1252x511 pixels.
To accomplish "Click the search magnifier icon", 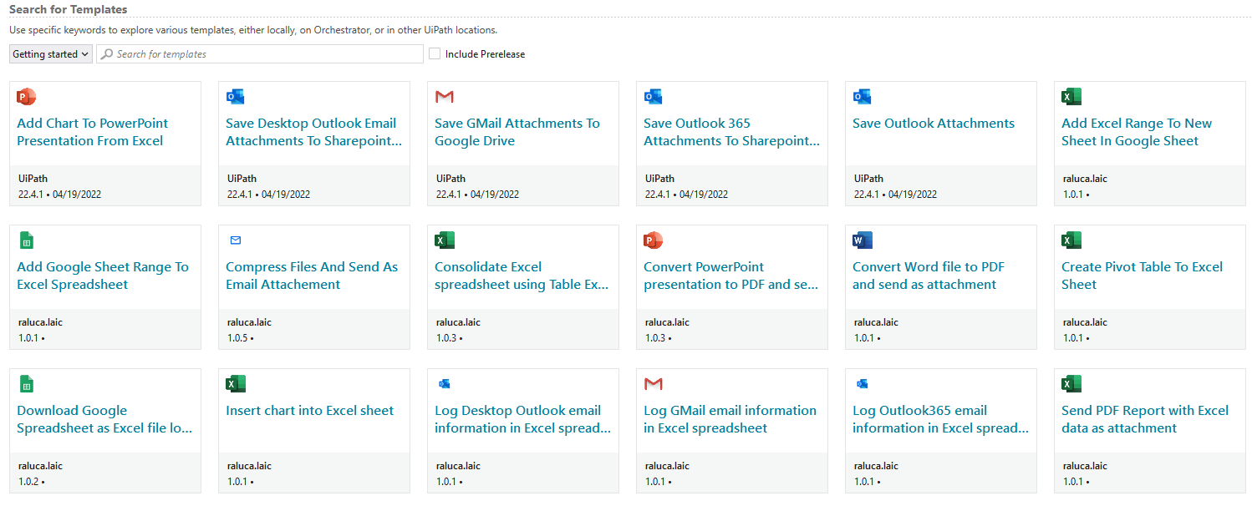I will coord(107,54).
